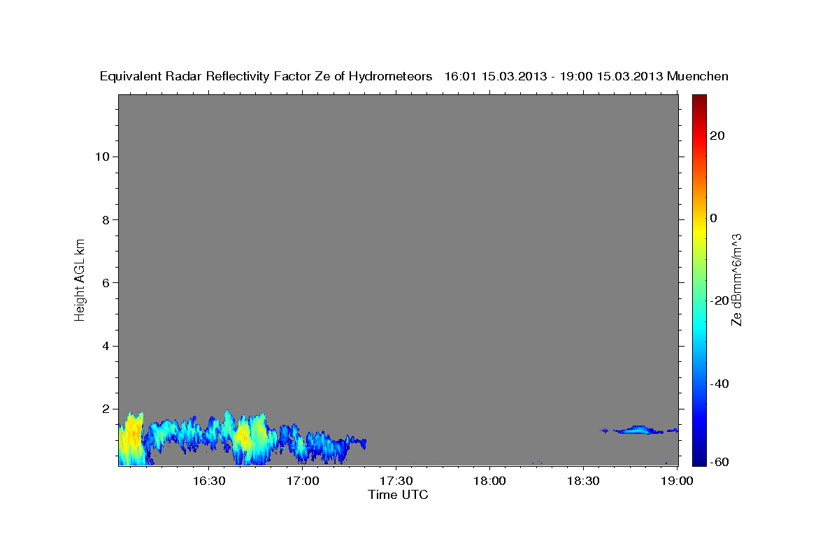Click the chart title text at top
Image resolution: width=839 pixels, height=559 pixels.
414,76
